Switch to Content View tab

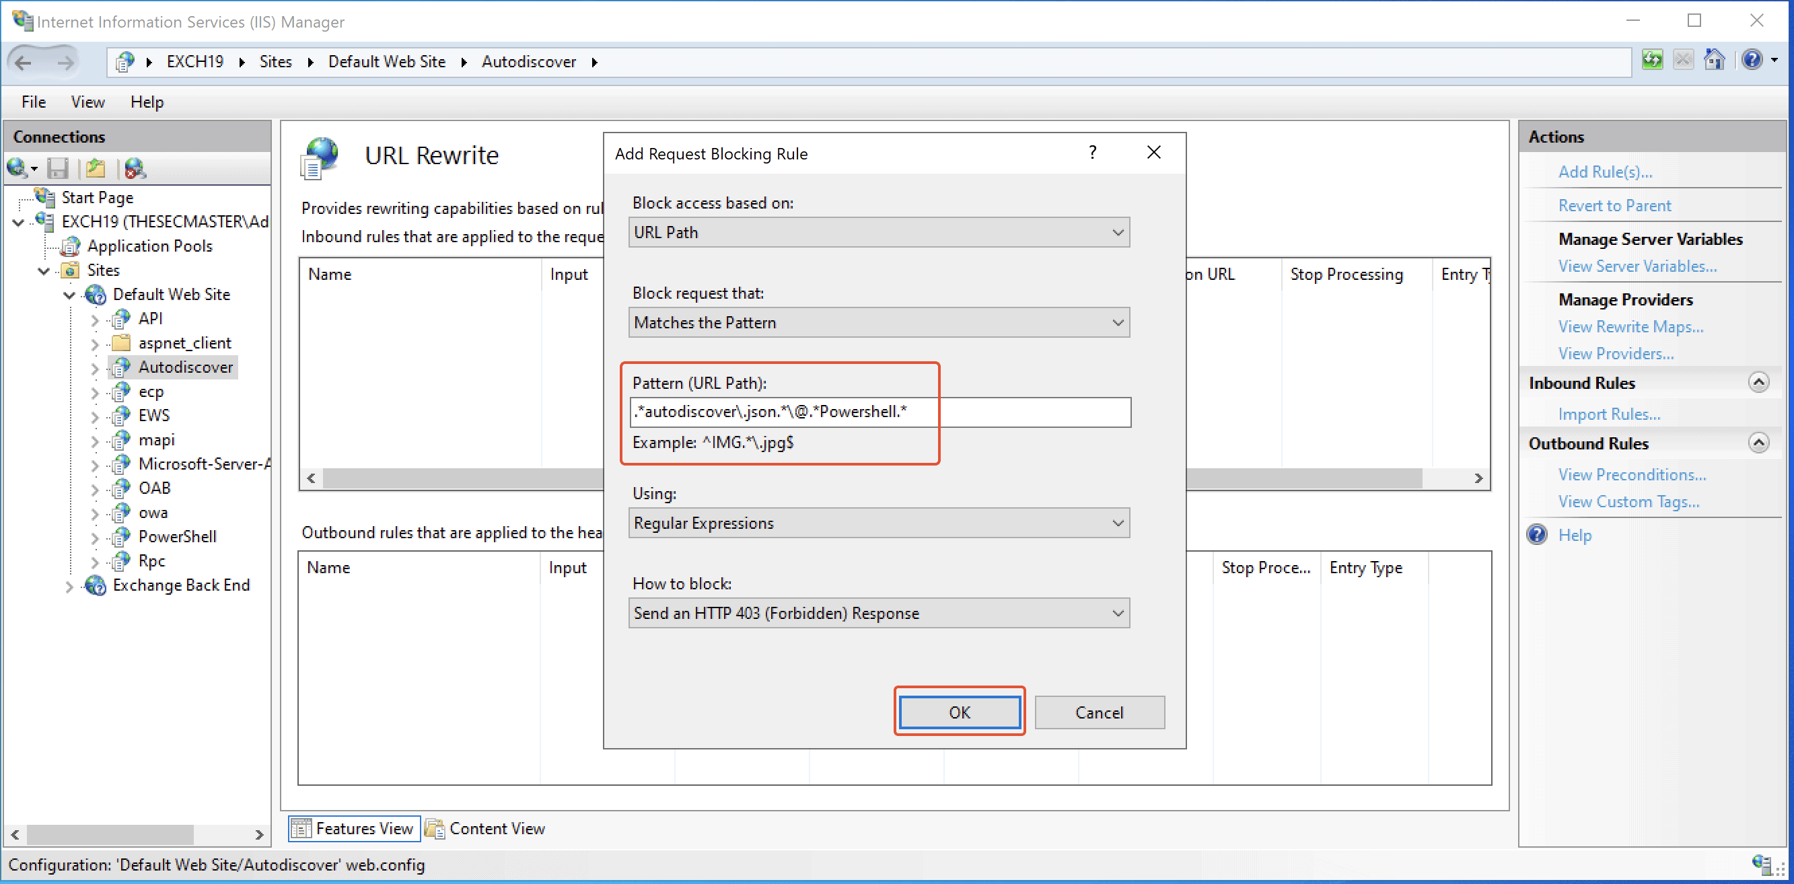coord(486,828)
